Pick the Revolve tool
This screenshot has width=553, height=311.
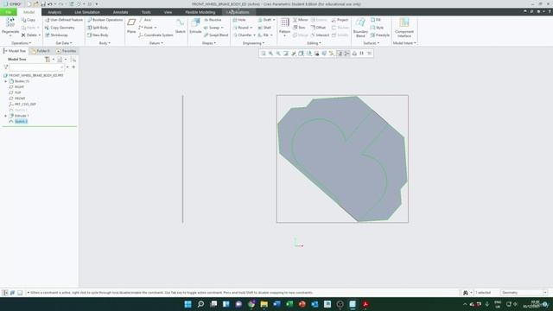213,20
